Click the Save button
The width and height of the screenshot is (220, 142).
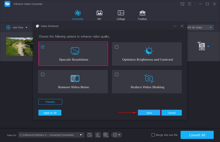(x=149, y=113)
